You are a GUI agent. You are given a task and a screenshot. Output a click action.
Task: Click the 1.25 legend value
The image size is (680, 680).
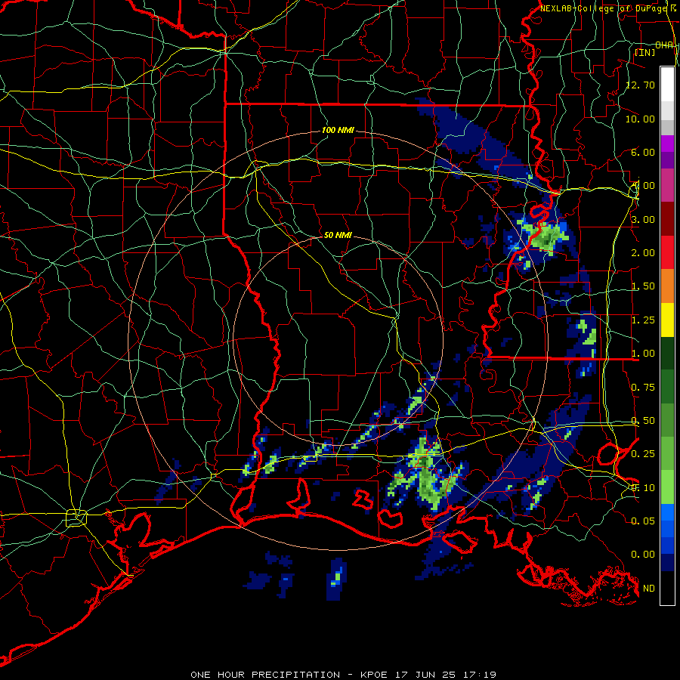click(643, 320)
